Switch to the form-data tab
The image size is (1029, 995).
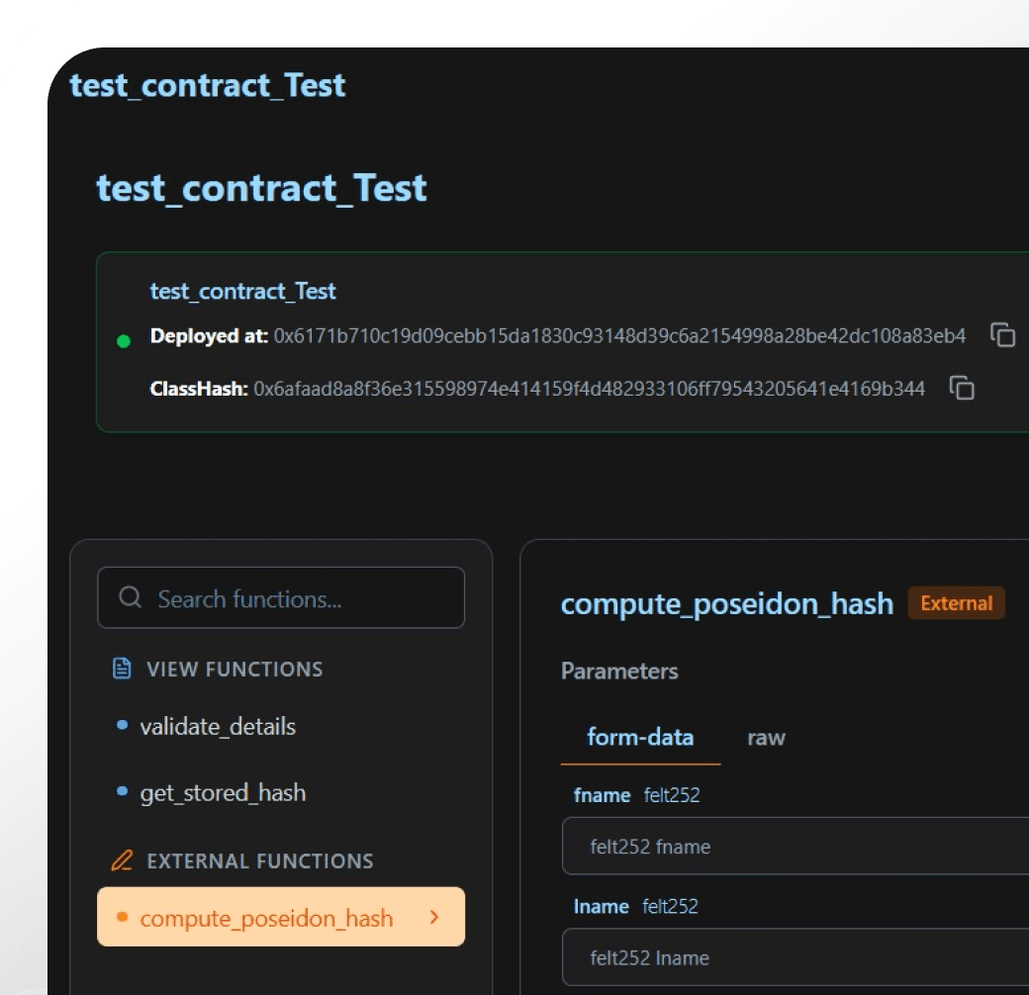coord(640,737)
